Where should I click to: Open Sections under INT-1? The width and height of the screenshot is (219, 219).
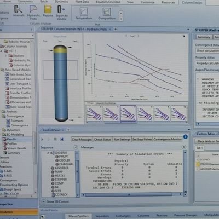click(16, 56)
